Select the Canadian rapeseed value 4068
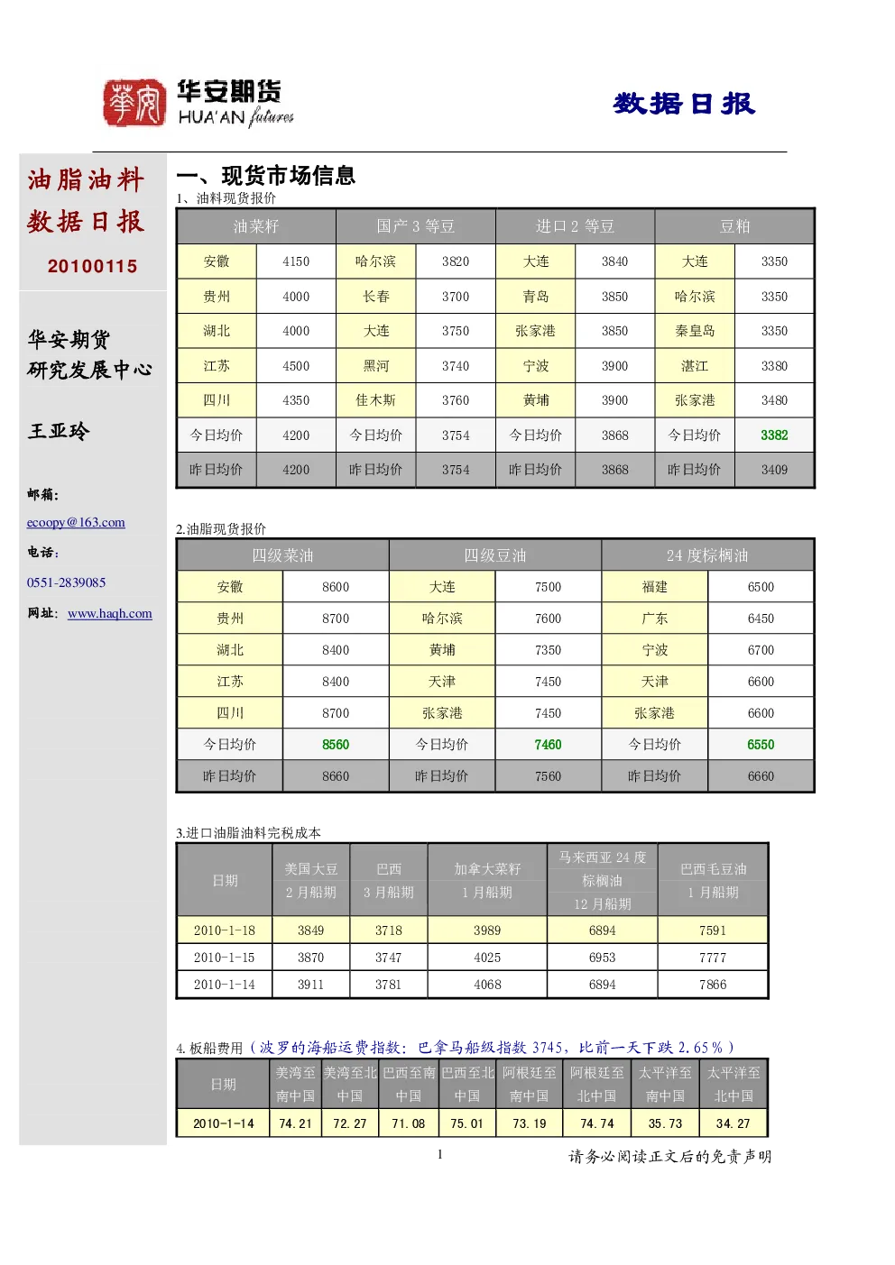Viewport: 895px width, 1265px height. click(487, 985)
